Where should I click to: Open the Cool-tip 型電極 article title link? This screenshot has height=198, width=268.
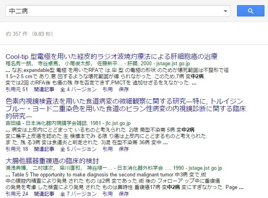click(111, 56)
